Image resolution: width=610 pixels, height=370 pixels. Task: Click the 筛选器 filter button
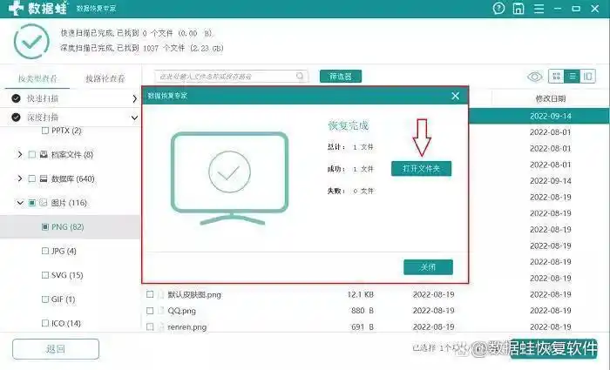341,77
